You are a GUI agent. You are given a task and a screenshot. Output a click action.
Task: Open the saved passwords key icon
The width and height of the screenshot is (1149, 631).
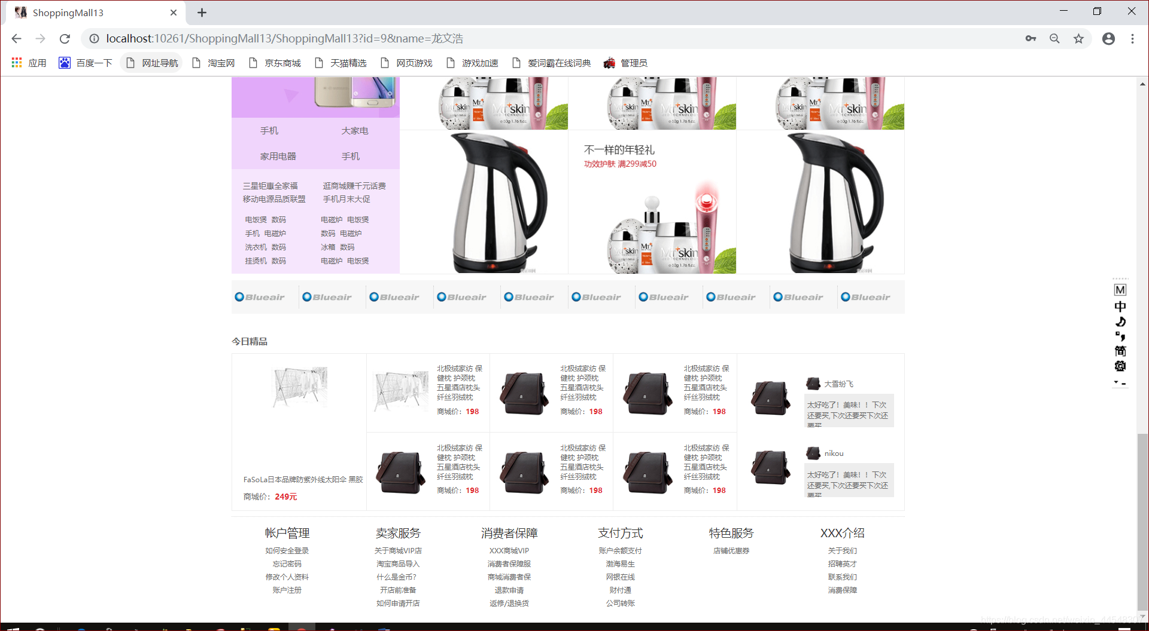tap(1031, 38)
